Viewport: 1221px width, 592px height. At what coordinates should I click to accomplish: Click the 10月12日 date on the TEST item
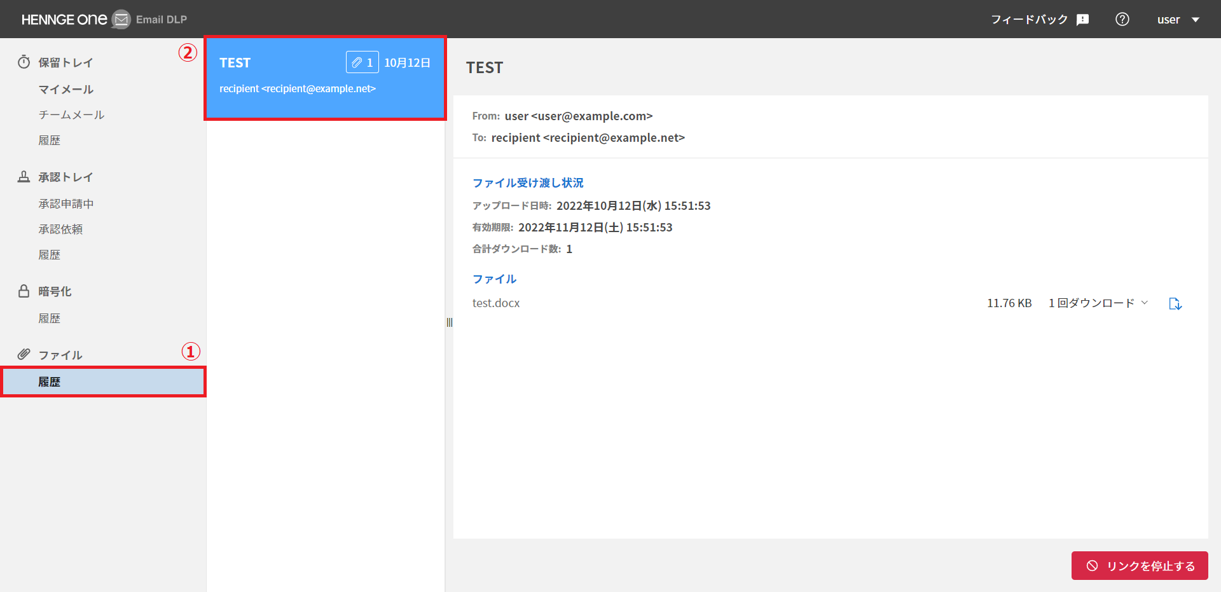click(x=408, y=62)
